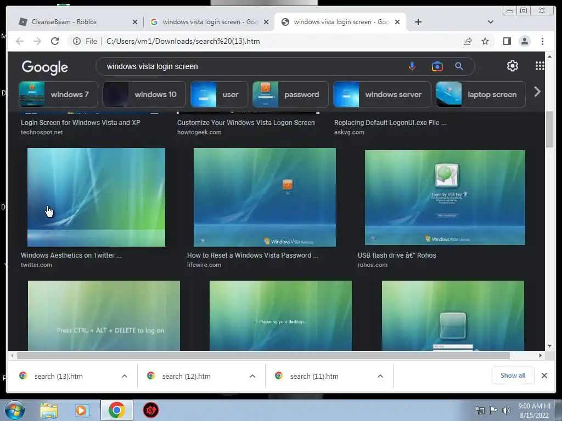Open the Windows Start orb
The image size is (562, 421).
coord(14,410)
